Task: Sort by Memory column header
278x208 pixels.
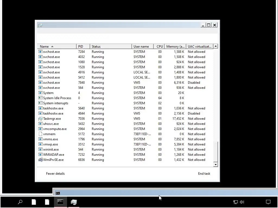Action: tap(175, 47)
